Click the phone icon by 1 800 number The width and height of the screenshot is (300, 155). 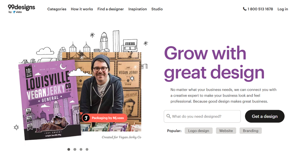pos(245,9)
